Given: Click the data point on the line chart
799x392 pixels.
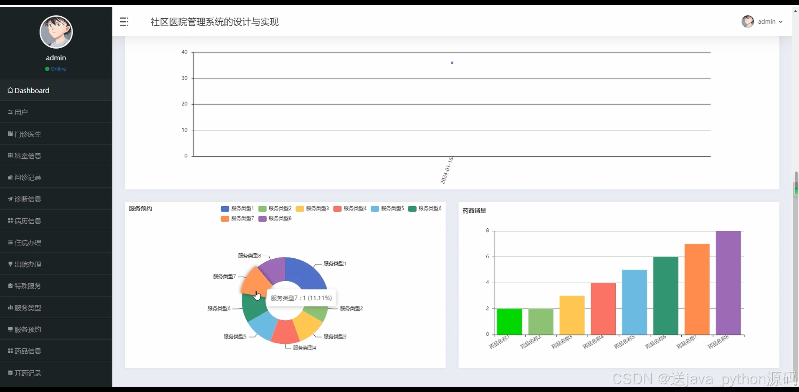Looking at the screenshot, I should (452, 63).
